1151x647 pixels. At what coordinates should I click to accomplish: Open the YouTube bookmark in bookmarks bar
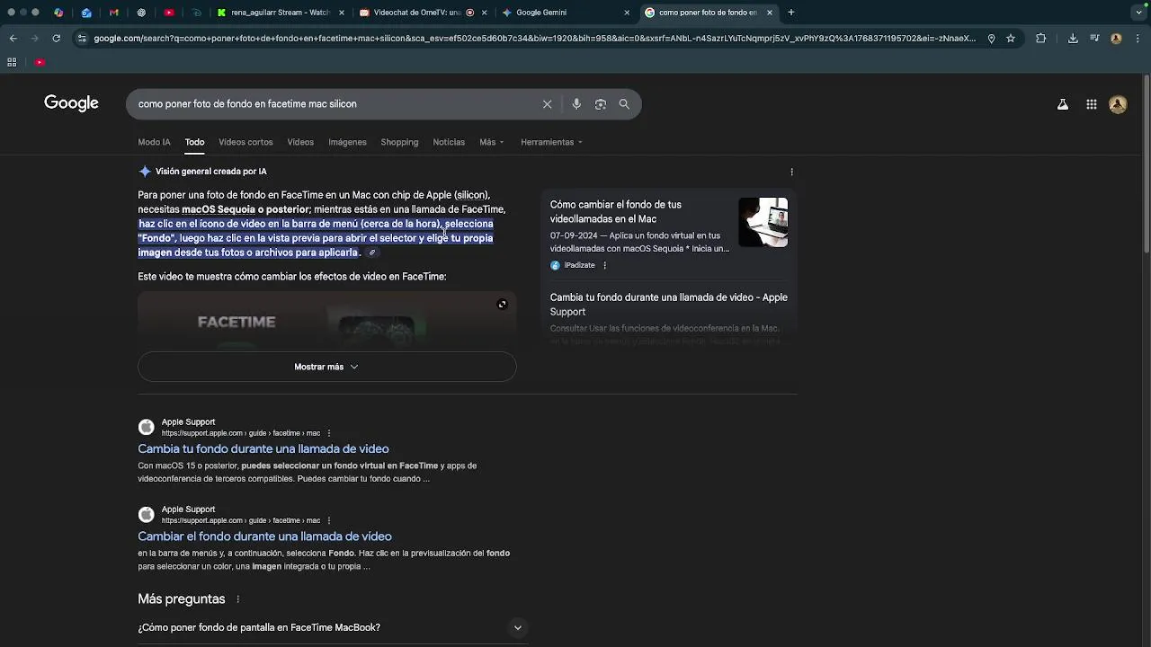(40, 62)
